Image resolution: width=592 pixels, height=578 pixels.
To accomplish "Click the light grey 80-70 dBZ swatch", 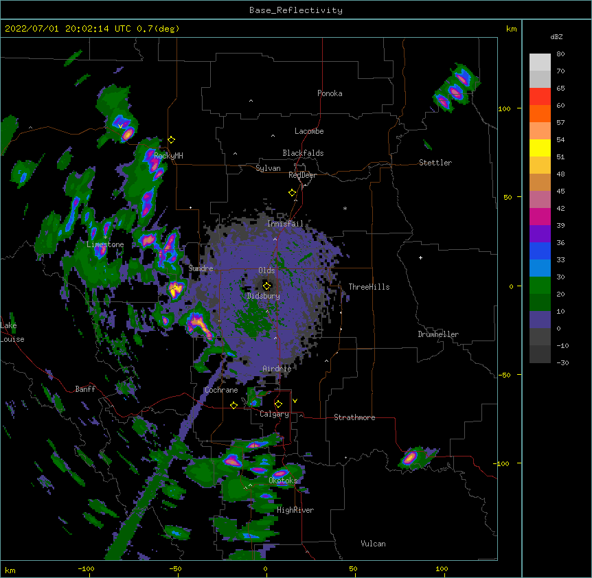I will point(540,62).
